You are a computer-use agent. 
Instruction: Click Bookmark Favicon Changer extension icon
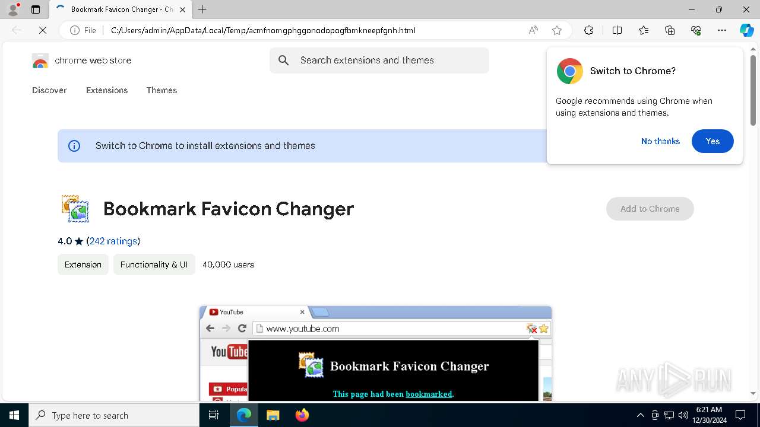[75, 209]
